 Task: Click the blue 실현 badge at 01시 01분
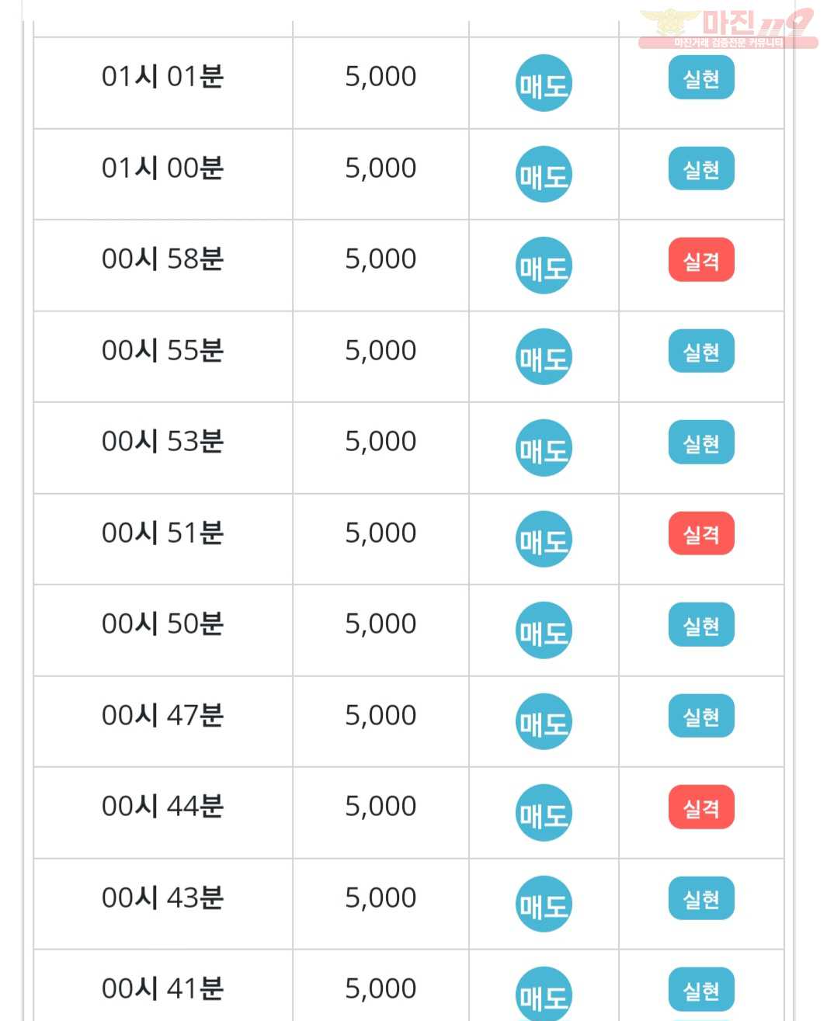click(x=701, y=78)
